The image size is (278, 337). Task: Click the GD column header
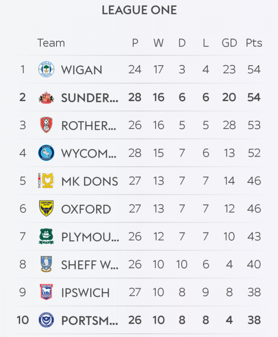[x=229, y=43]
